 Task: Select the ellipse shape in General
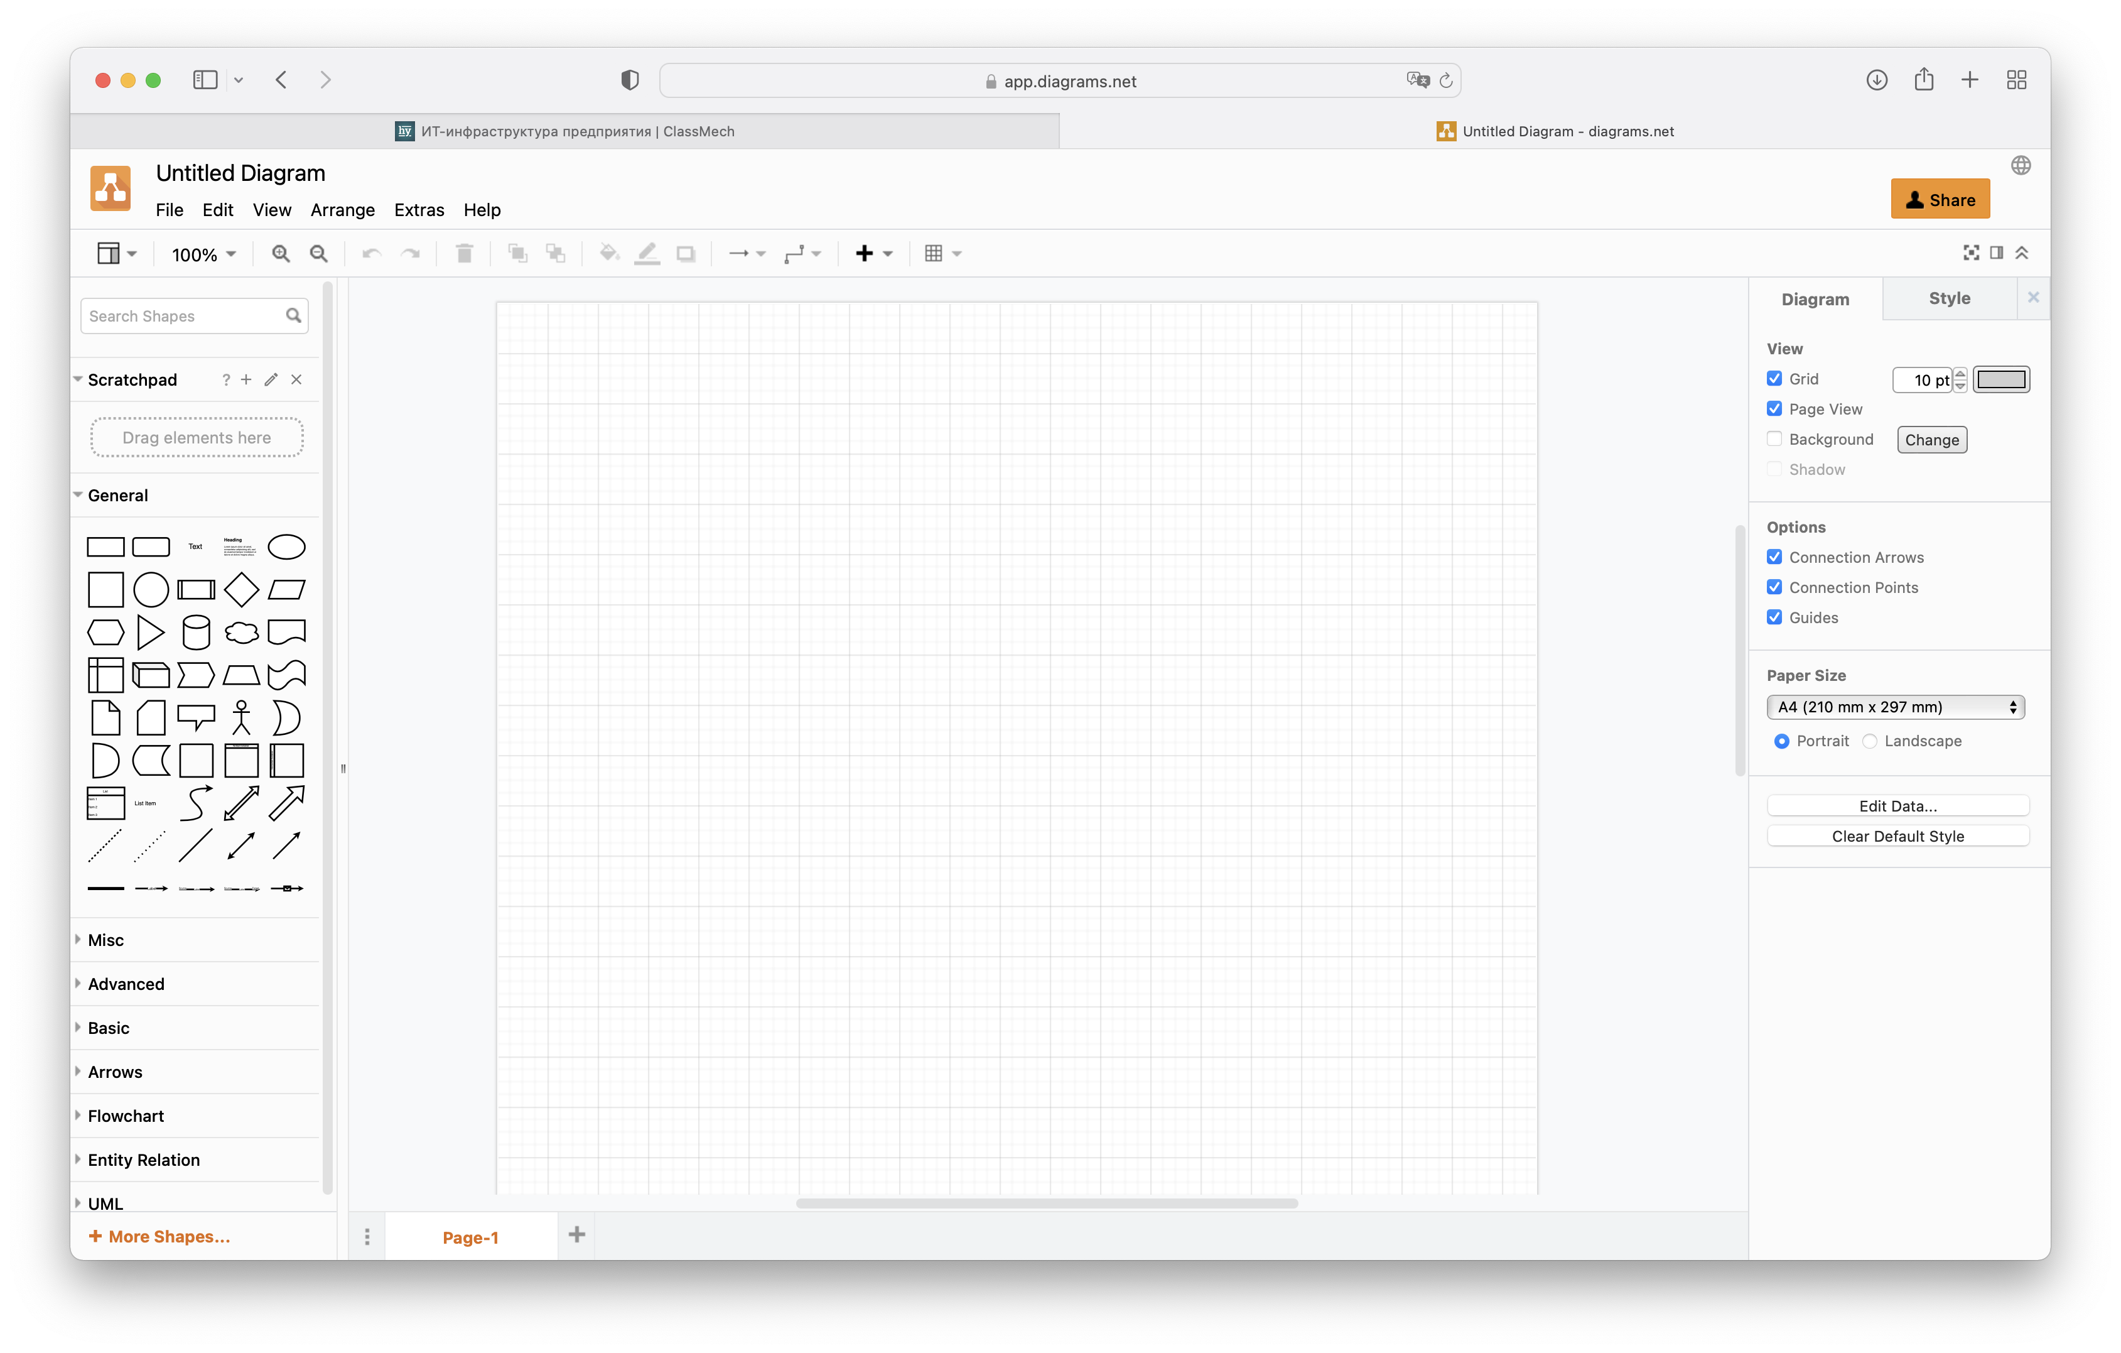coord(286,546)
